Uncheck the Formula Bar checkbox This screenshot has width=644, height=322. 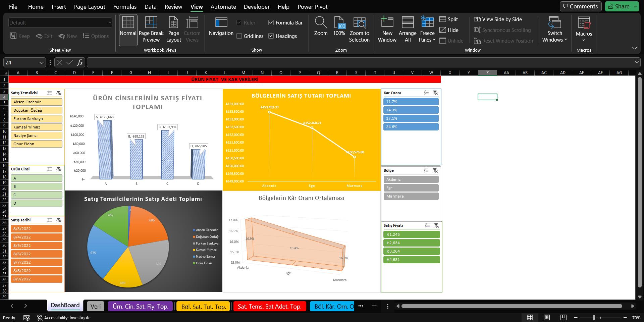271,23
